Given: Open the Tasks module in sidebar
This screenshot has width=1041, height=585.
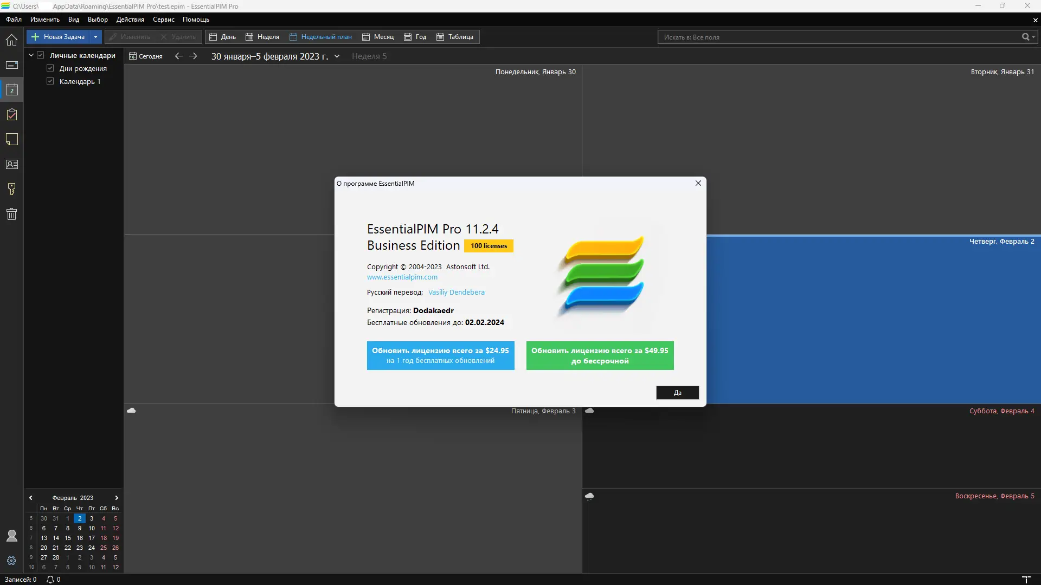Looking at the screenshot, I should point(11,115).
